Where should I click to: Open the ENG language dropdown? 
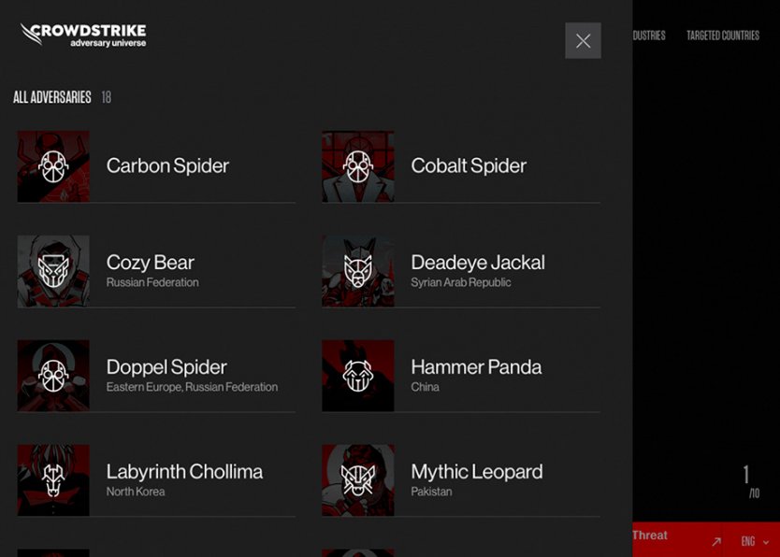(748, 540)
